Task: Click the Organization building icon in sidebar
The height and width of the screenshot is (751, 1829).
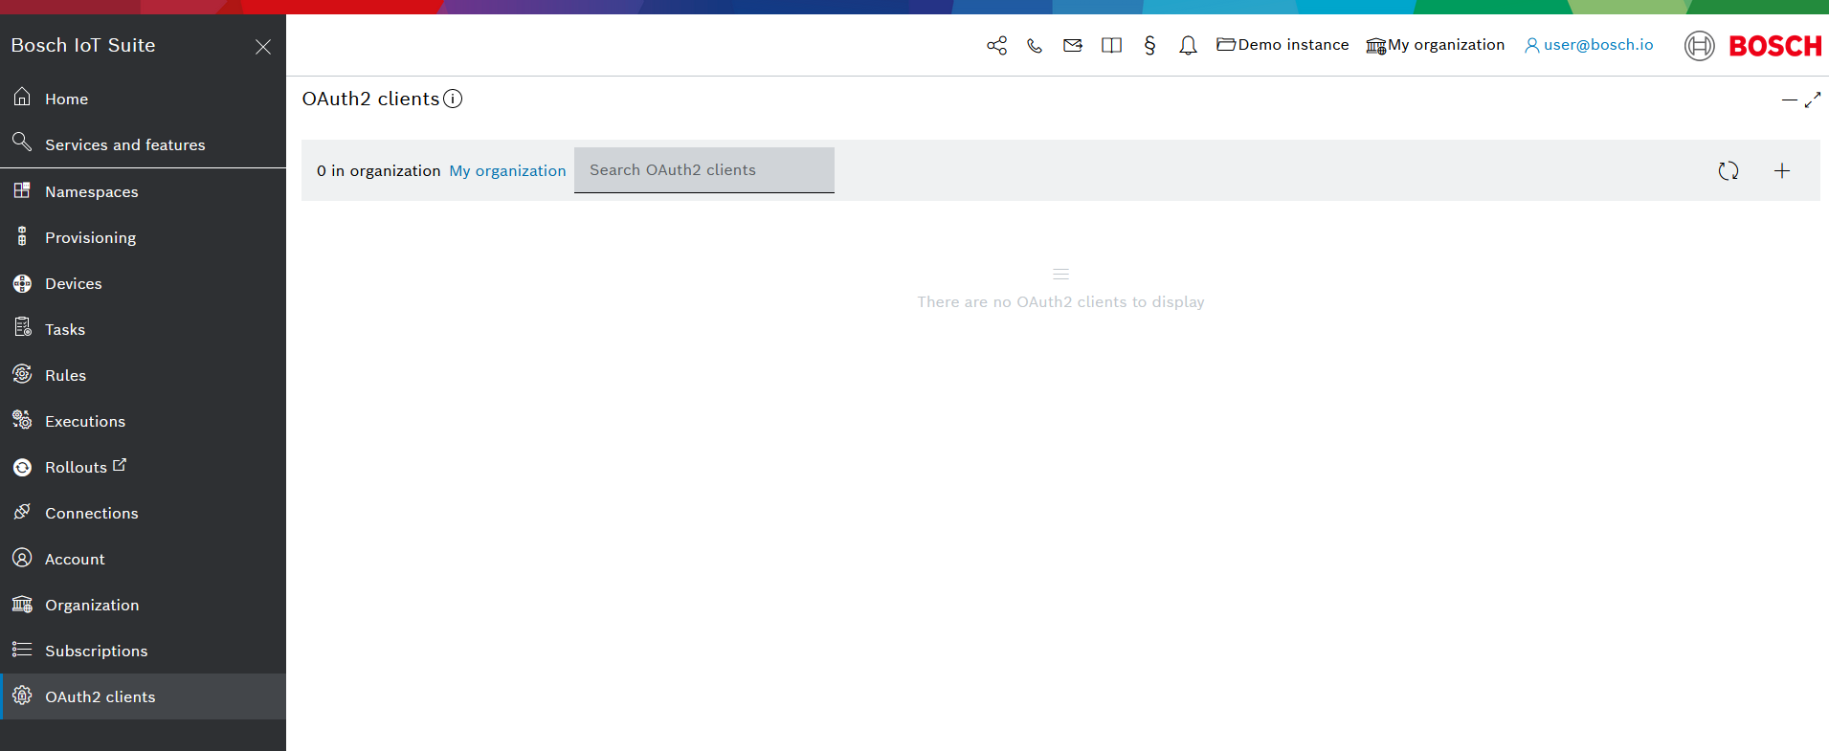Action: pyautogui.click(x=22, y=604)
